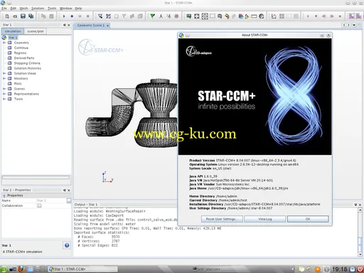364x273 pixels.
Task: Click the Output panel vertical scrollbar
Action: (360, 232)
